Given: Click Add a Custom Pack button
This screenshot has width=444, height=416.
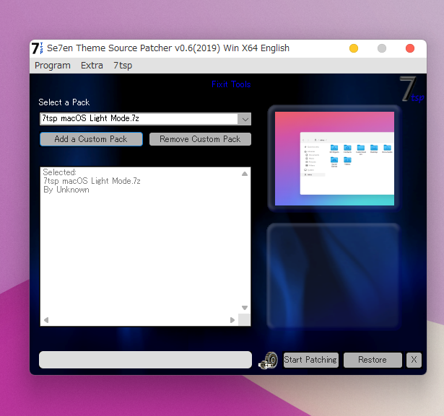Looking at the screenshot, I should (91, 139).
